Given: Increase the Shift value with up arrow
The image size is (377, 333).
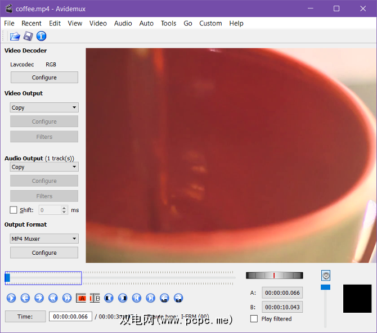Looking at the screenshot, I should click(x=64, y=208).
